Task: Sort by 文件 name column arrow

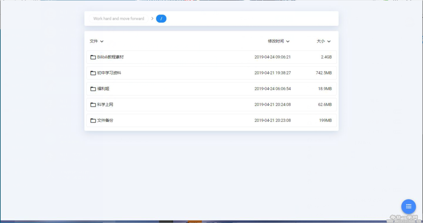Action: click(102, 42)
